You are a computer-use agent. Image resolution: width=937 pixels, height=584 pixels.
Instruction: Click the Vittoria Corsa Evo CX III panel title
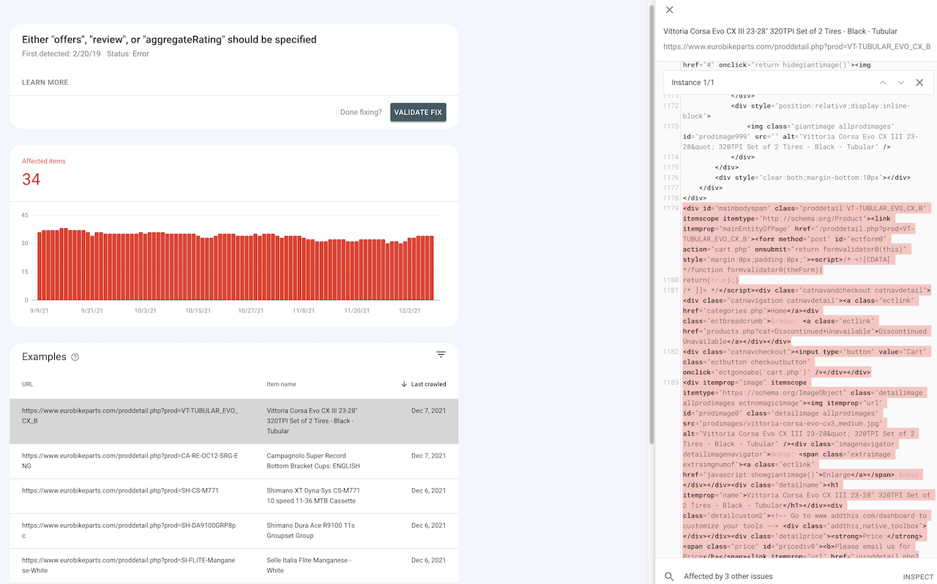point(780,31)
